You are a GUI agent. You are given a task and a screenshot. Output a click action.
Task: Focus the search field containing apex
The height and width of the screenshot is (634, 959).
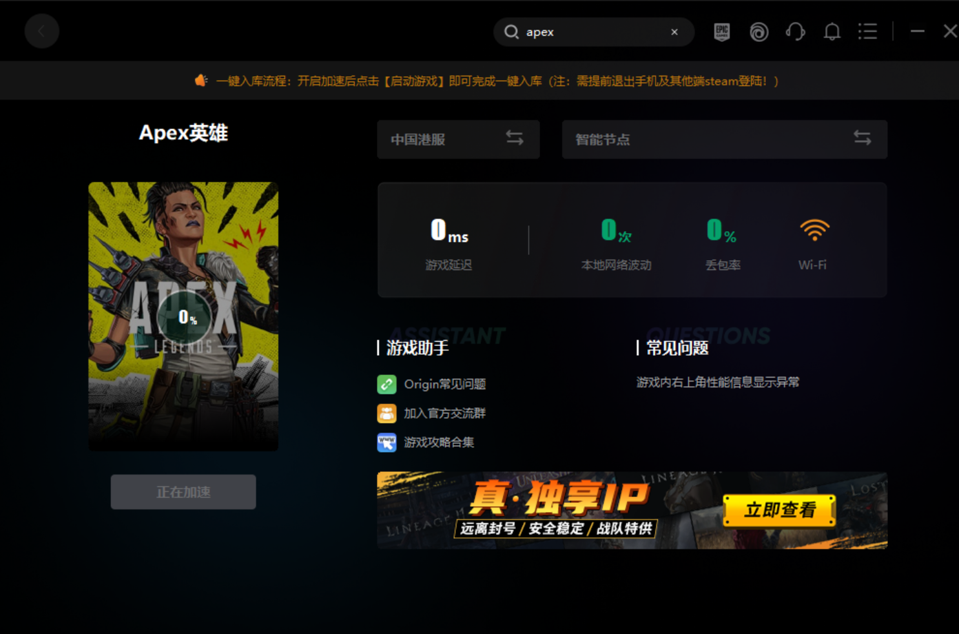(593, 32)
